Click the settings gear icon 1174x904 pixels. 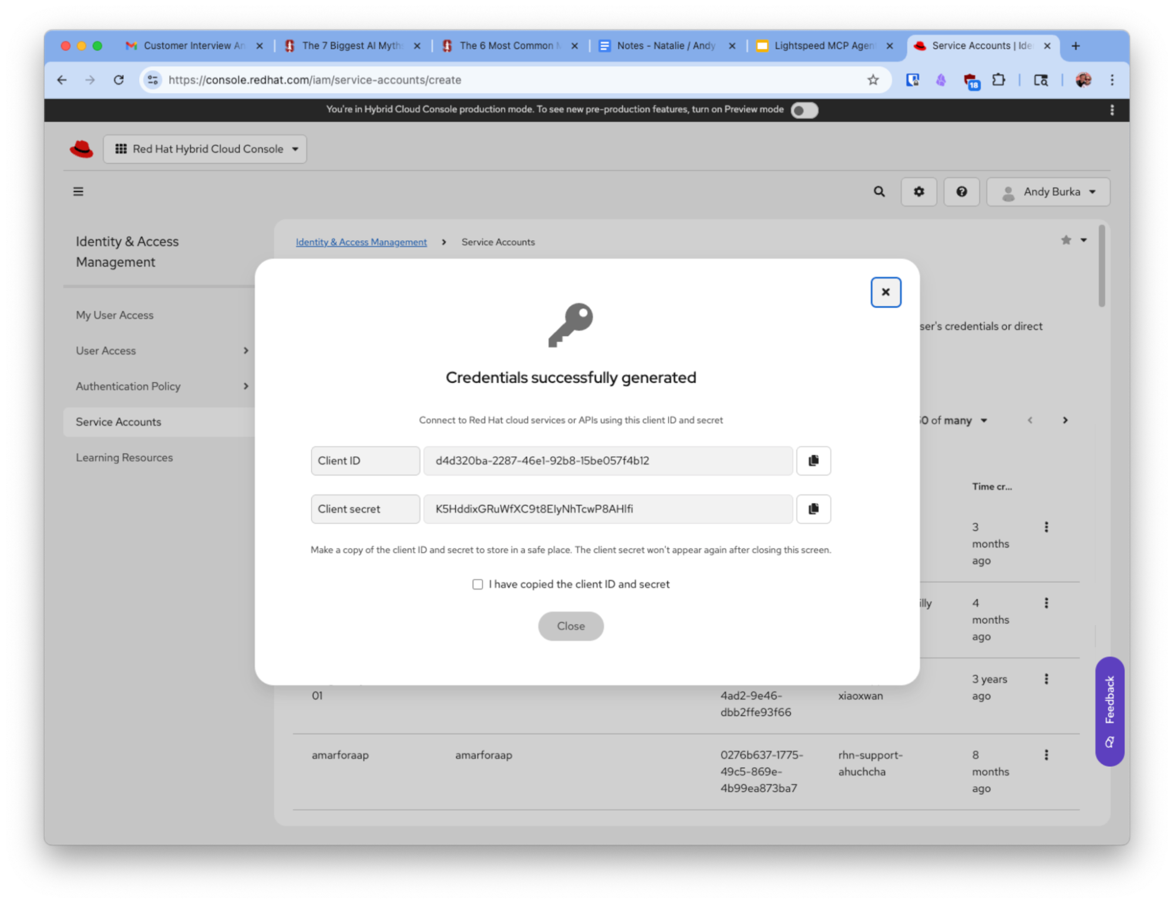pyautogui.click(x=919, y=192)
